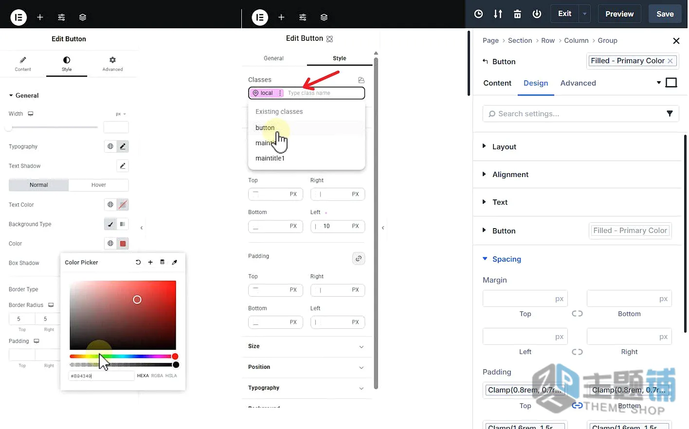Click the Typography pencil edit icon
This screenshot has height=429, width=689.
pos(123,146)
